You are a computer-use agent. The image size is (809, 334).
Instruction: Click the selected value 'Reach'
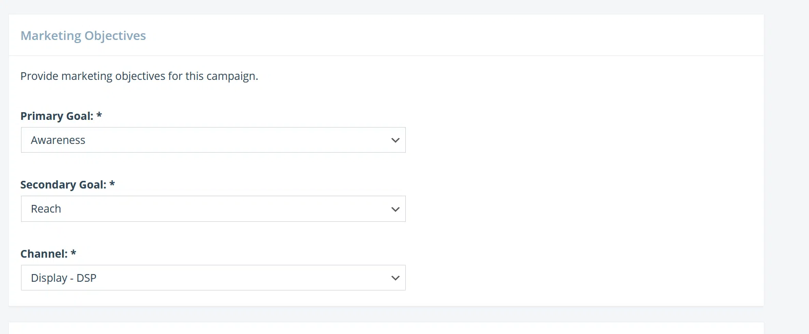point(46,209)
